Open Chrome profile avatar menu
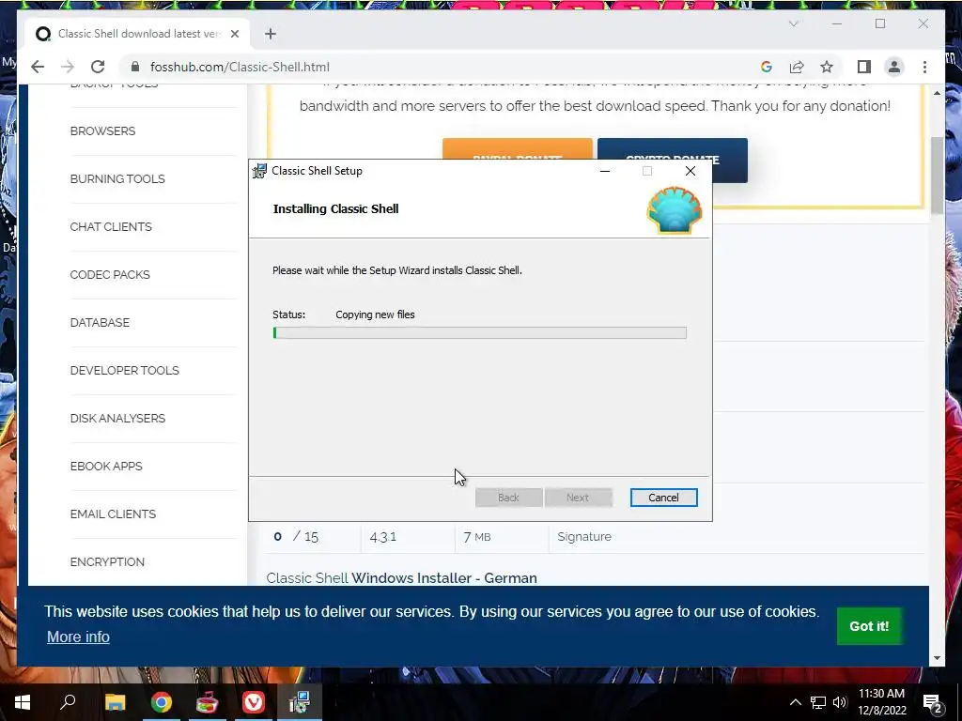This screenshot has height=721, width=962. [894, 67]
